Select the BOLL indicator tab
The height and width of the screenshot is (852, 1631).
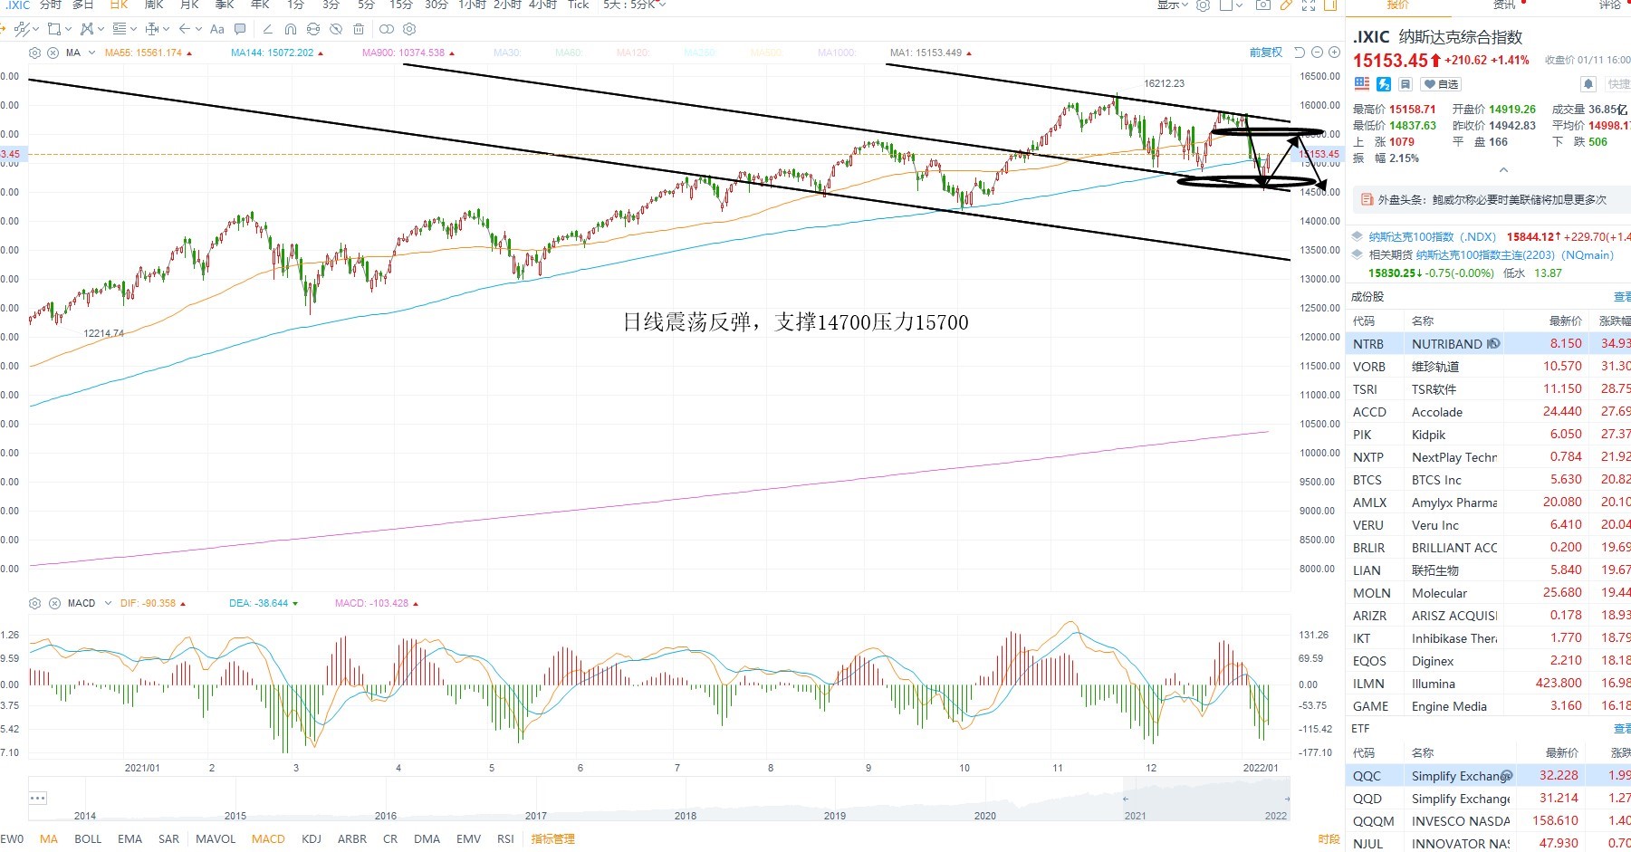click(88, 839)
